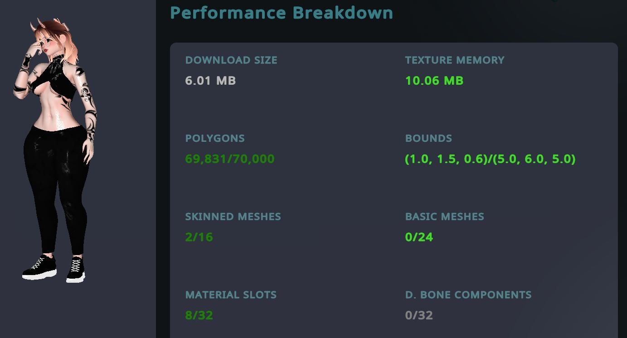627x338 pixels.
Task: Select the 8/32 material slots value
Action: coord(199,315)
